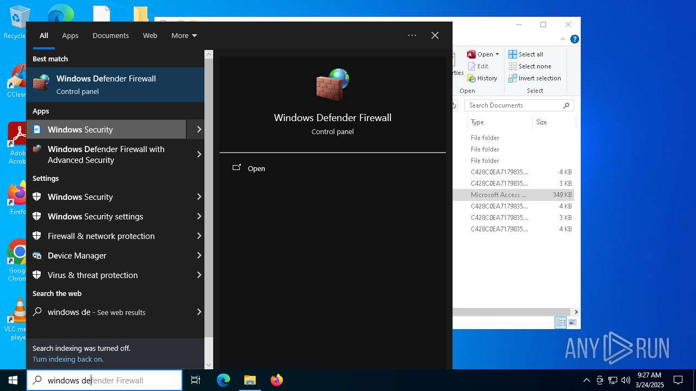Screen dimensions: 696x391
Task: Open taskbar clock and date
Action: click(649, 380)
